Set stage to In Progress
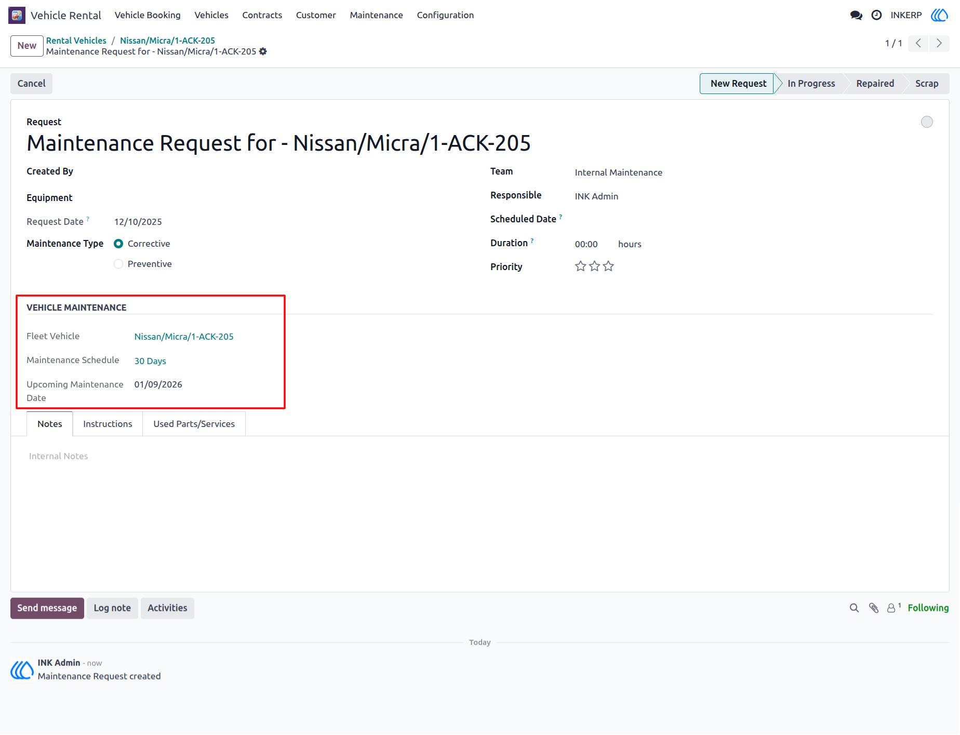Screen dimensions: 960x735 811,84
